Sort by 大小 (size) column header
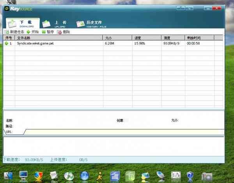234x183 pixels. pyautogui.click(x=118, y=38)
